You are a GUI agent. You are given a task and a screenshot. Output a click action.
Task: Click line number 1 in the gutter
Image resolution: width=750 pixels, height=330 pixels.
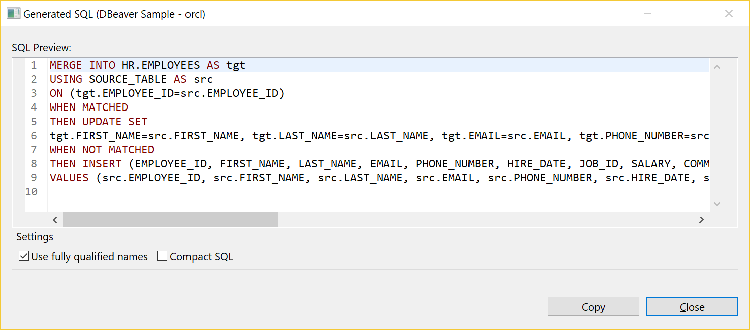pyautogui.click(x=33, y=65)
